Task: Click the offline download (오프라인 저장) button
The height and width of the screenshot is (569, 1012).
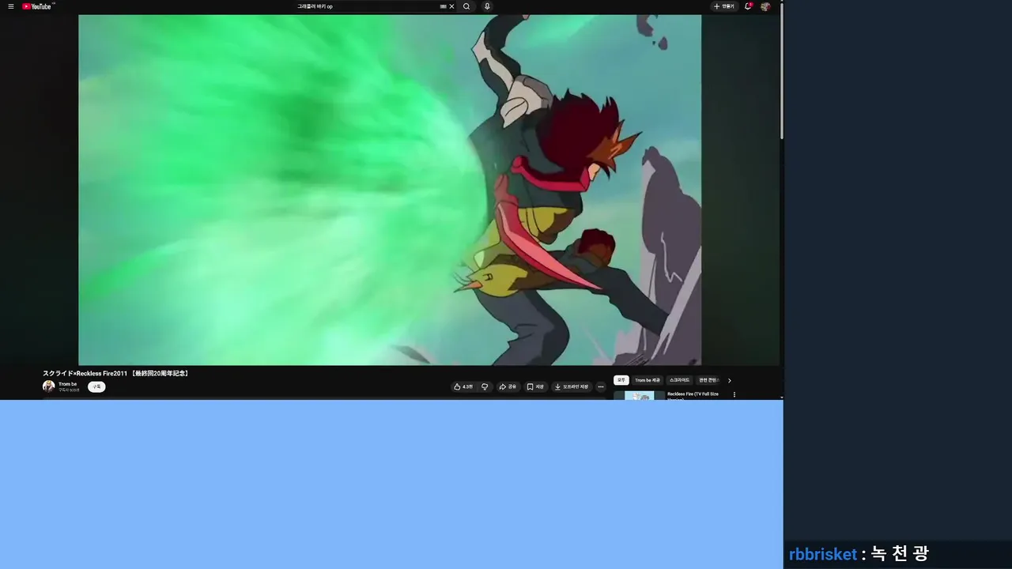Action: click(x=572, y=386)
